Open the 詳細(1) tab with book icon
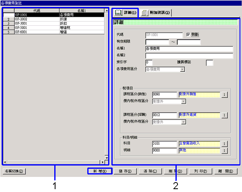Screen dimensions: 242x192 [125, 13]
